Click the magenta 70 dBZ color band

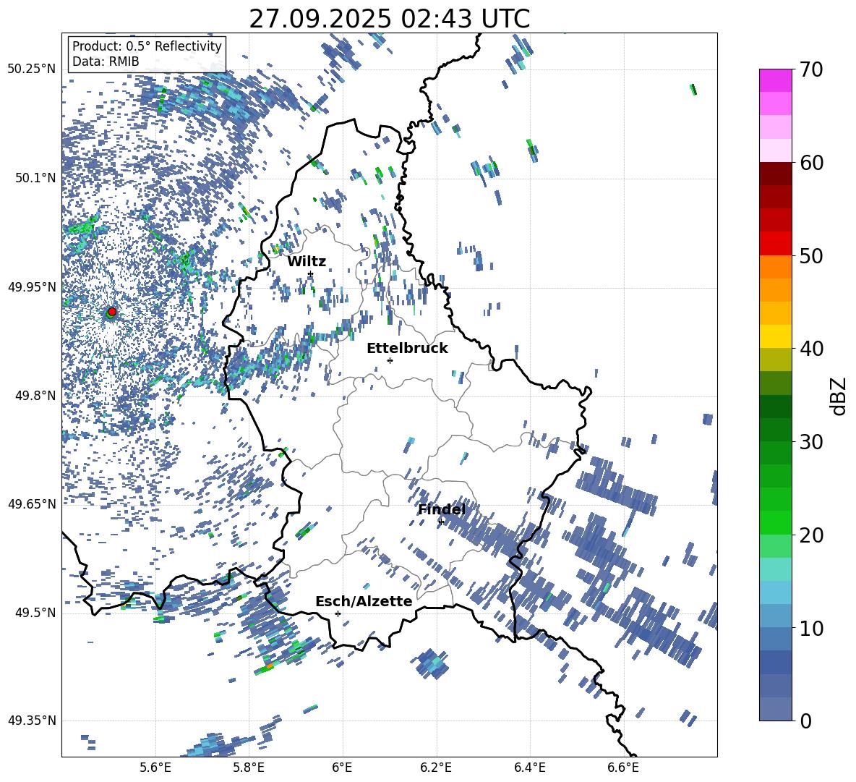(x=775, y=80)
